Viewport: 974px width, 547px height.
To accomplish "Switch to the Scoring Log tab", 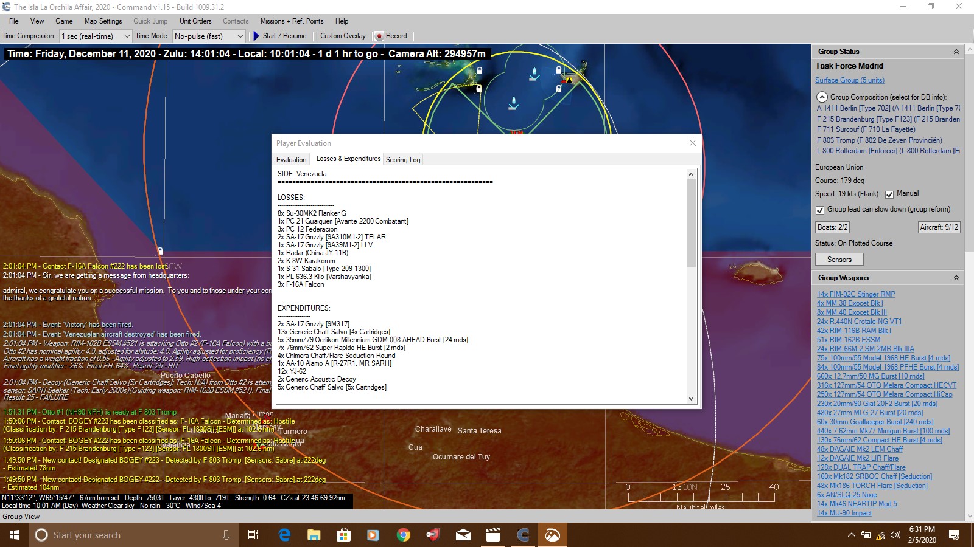I will click(x=403, y=160).
